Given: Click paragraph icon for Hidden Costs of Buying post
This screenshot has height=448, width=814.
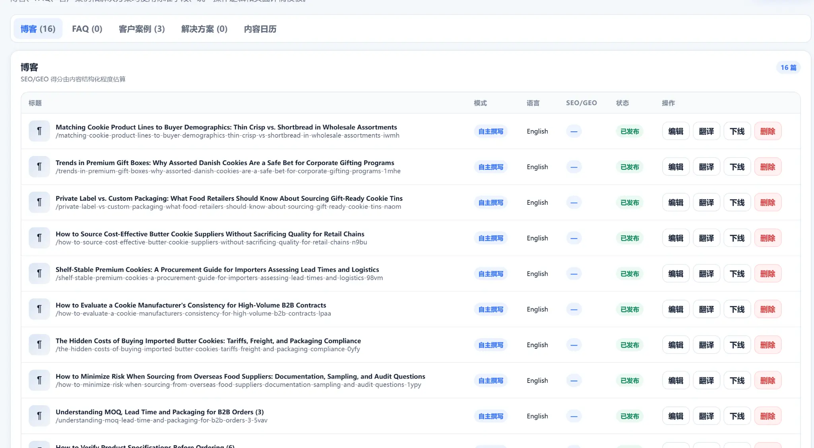Looking at the screenshot, I should tap(39, 345).
